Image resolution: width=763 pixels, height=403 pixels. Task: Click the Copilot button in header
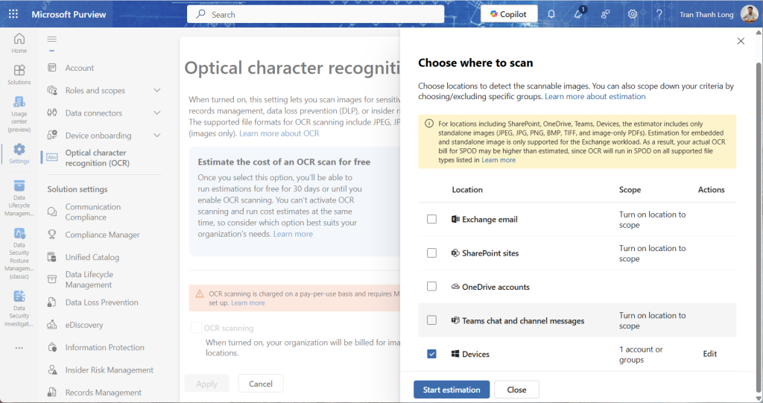click(509, 14)
